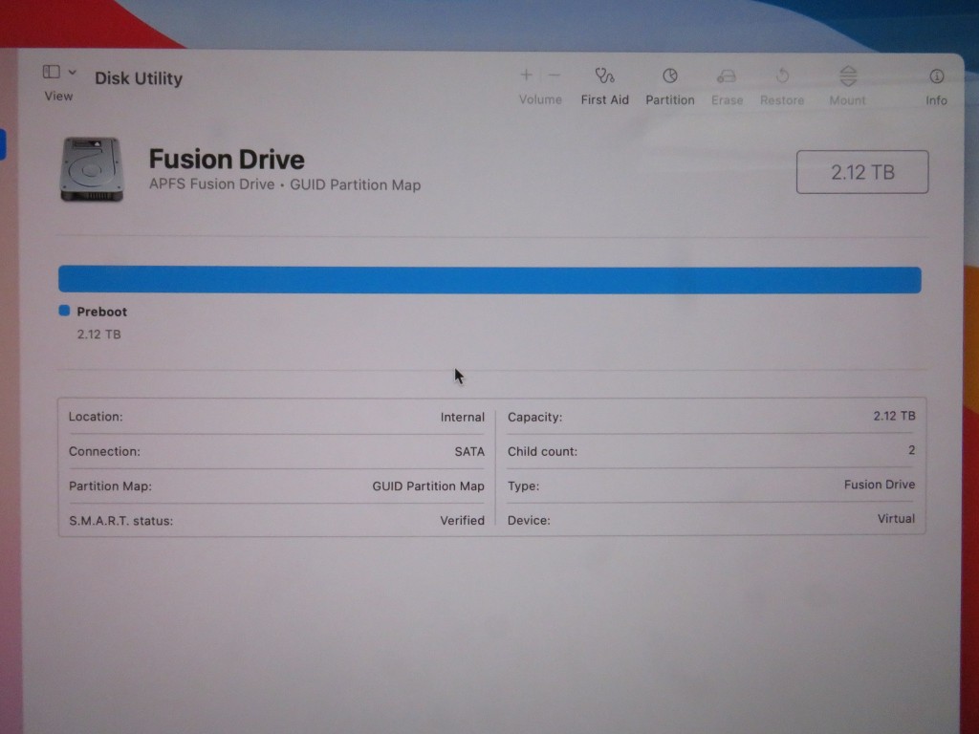Click the View label under sidebar icon
The image size is (979, 734).
tap(58, 97)
